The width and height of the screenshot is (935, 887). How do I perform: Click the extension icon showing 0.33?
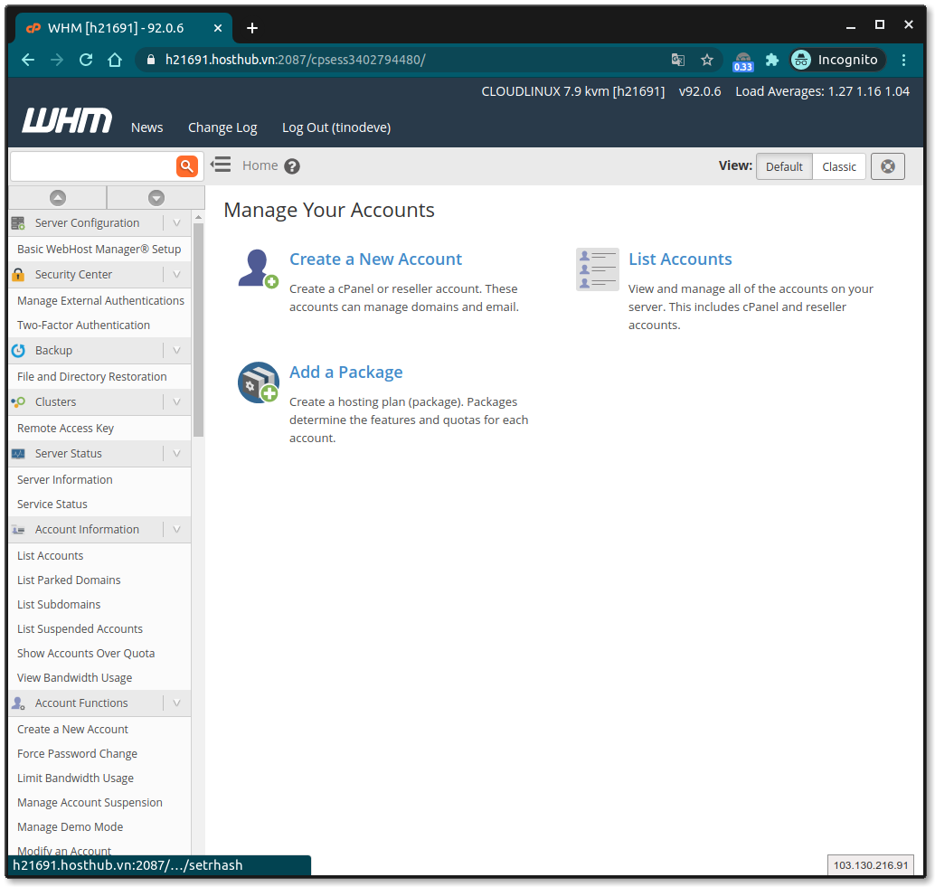743,61
